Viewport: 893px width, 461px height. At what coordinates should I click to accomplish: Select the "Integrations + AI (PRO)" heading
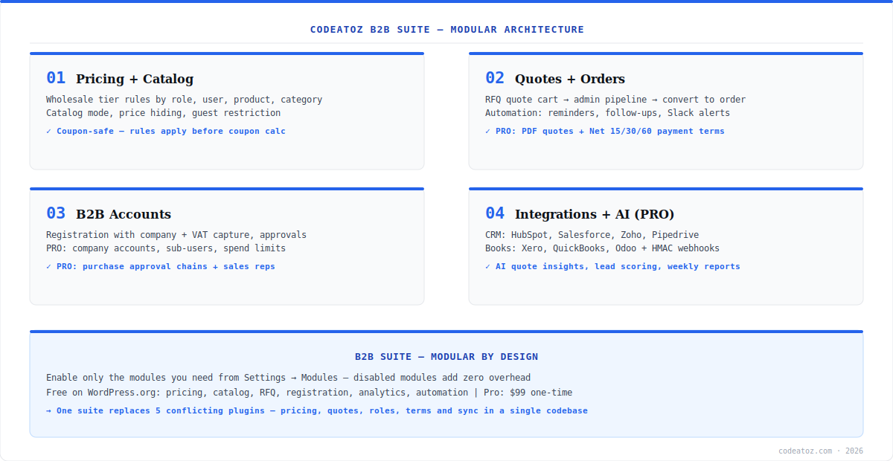tap(595, 214)
